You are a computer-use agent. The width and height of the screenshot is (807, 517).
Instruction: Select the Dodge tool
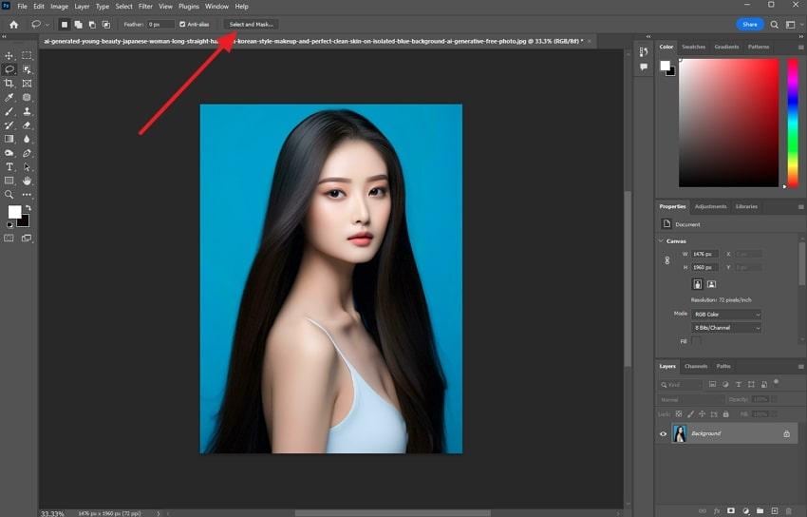(9, 153)
